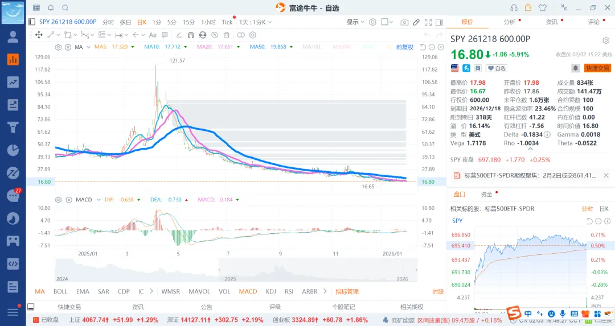This screenshot has height=326, width=615.
Task: Select 日K in related stock mini chart
Action: [x=604, y=209]
